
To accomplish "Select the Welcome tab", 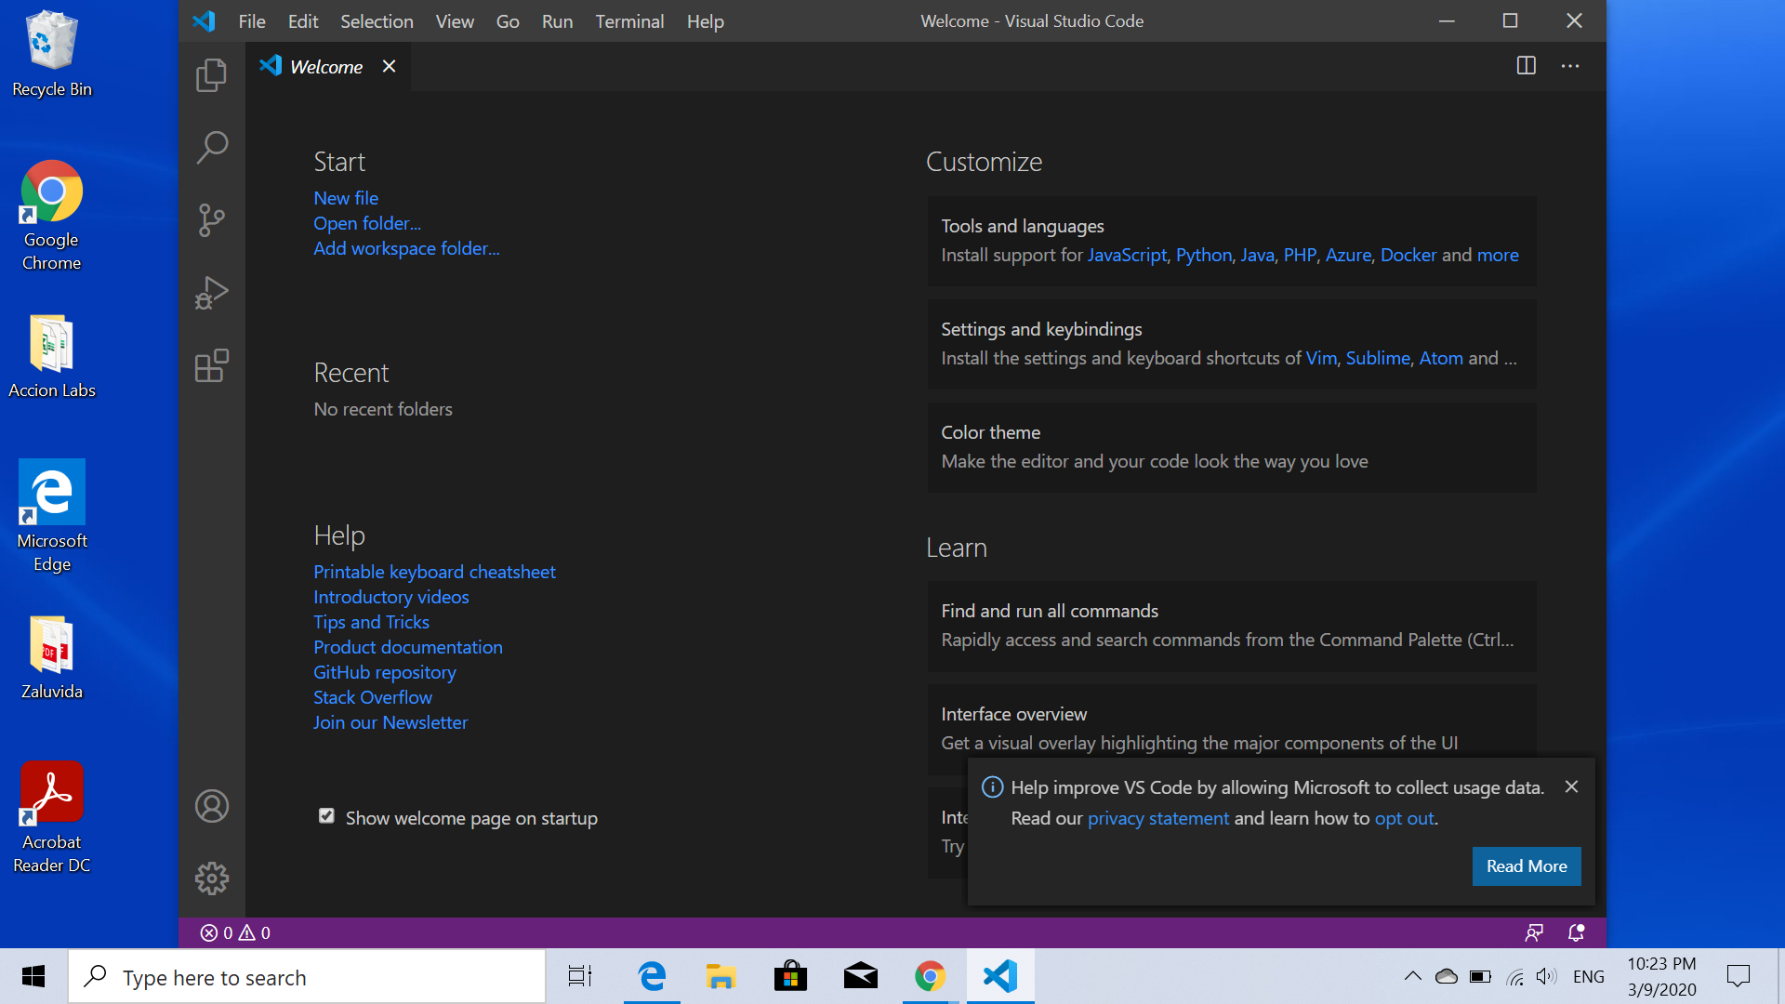I will point(326,66).
